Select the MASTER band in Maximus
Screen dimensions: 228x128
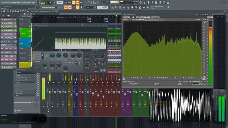click(x=37, y=62)
